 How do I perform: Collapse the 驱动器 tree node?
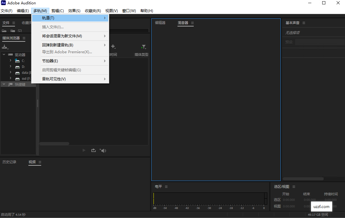point(4,54)
